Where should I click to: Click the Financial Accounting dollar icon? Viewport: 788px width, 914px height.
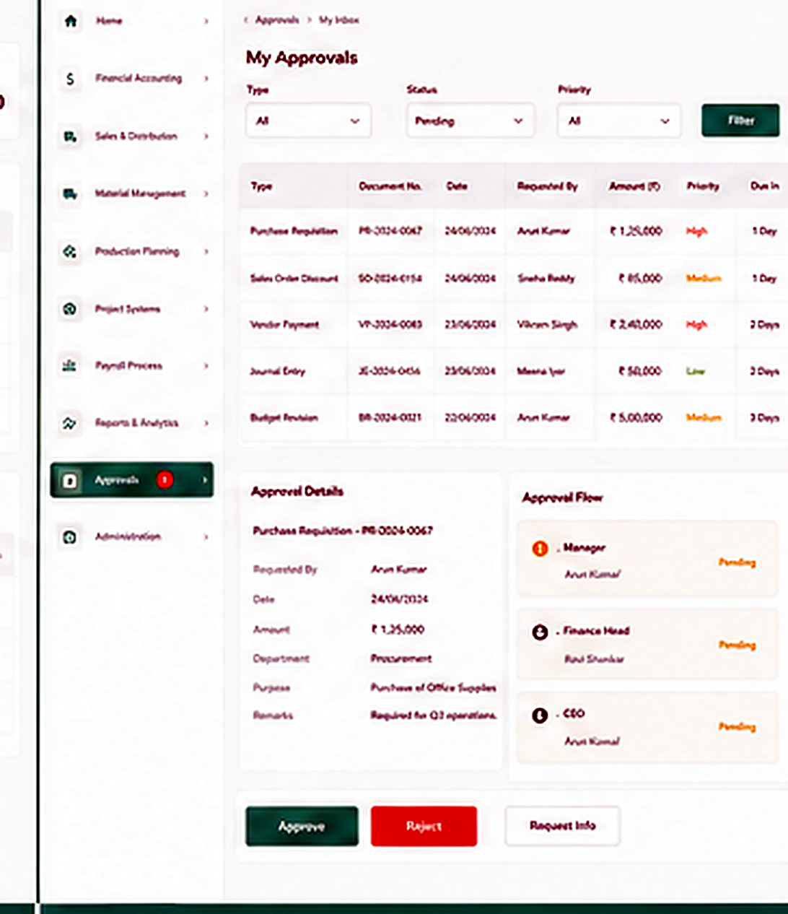70,79
